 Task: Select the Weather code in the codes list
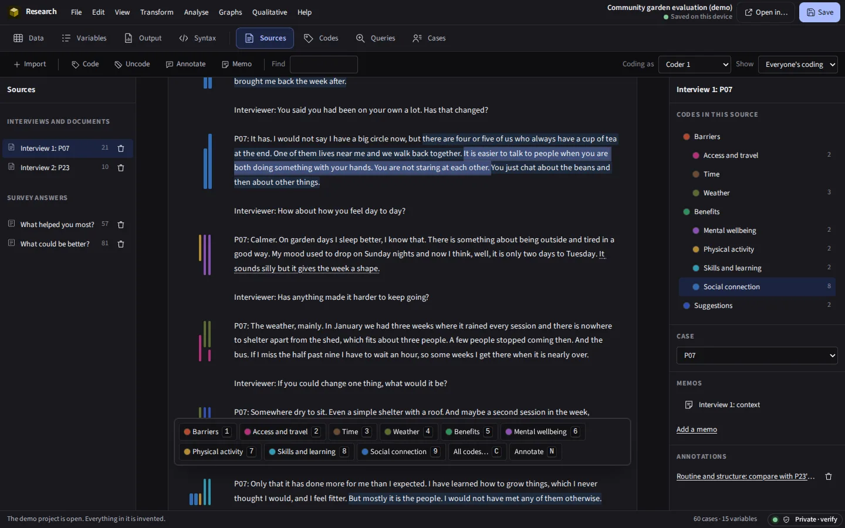757,193
